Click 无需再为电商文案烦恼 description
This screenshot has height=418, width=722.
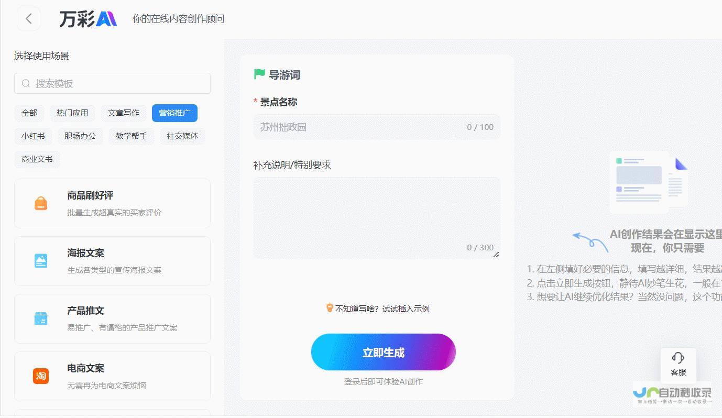[106, 385]
